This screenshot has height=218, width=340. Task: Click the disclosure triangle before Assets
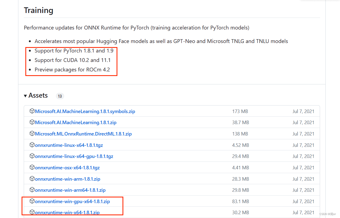tap(25, 95)
